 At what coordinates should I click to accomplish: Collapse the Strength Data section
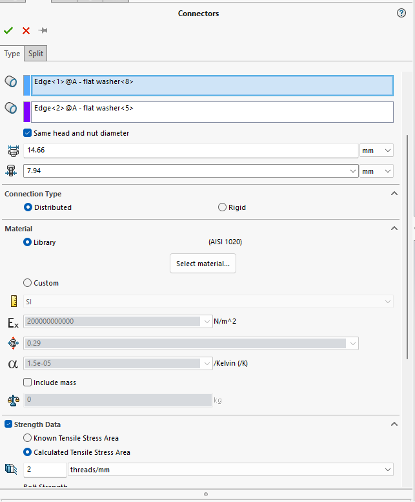(x=394, y=424)
